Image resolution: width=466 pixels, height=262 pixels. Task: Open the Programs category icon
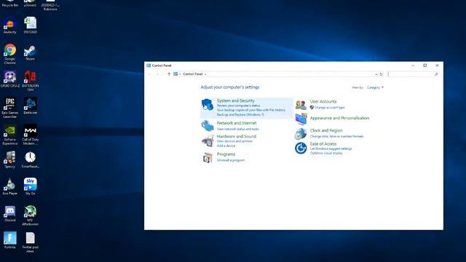[208, 157]
